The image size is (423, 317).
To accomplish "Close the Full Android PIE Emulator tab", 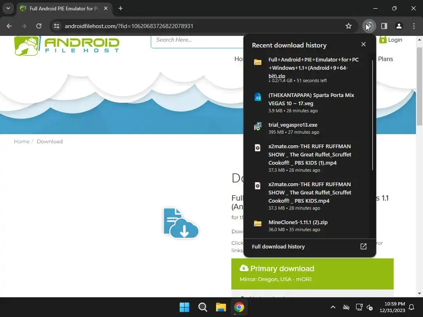I will 106,9.
